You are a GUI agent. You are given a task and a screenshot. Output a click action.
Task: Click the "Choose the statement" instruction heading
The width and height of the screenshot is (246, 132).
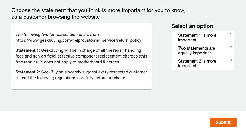click(x=98, y=11)
